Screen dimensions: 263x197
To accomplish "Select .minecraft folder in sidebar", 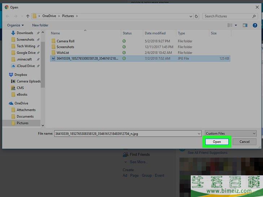I will click(24, 59).
